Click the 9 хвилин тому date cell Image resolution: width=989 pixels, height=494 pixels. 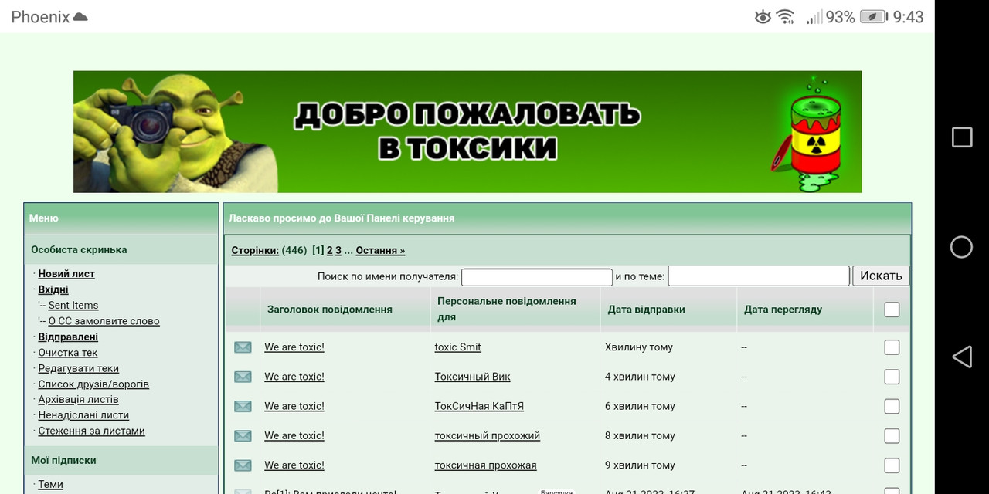click(x=640, y=465)
